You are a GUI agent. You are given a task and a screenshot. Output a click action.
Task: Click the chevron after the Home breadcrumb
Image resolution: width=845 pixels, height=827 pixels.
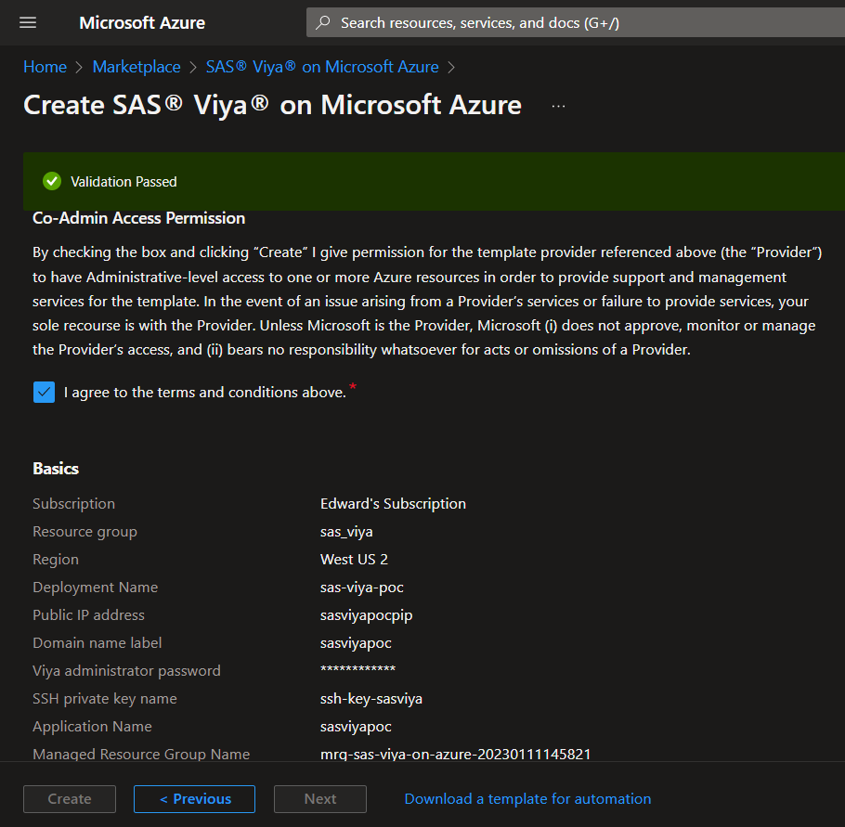[80, 68]
